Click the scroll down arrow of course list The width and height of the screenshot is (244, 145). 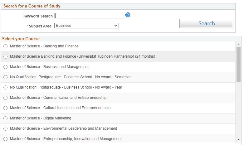pyautogui.click(x=239, y=140)
